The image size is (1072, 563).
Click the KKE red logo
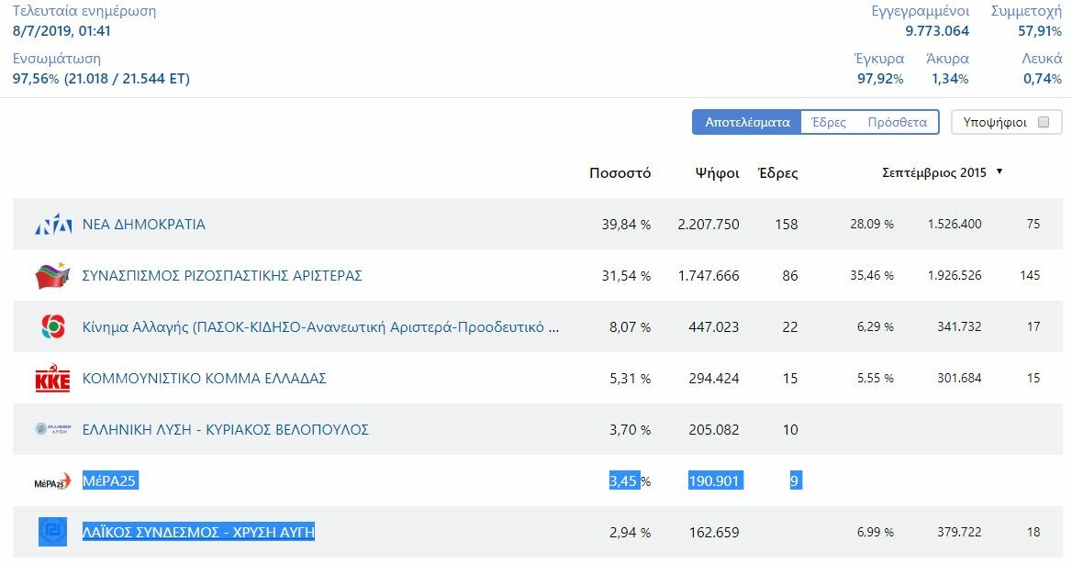pyautogui.click(x=52, y=378)
